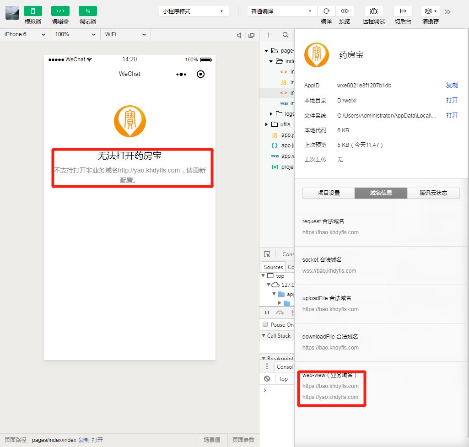Select the element inspector cursor icon
469x447 pixels.
click(267, 254)
